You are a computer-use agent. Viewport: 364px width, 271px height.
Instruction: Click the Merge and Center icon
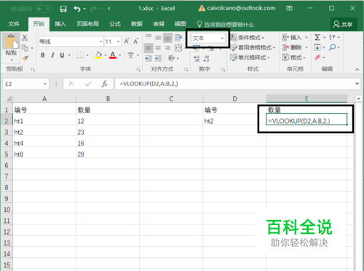(x=178, y=48)
